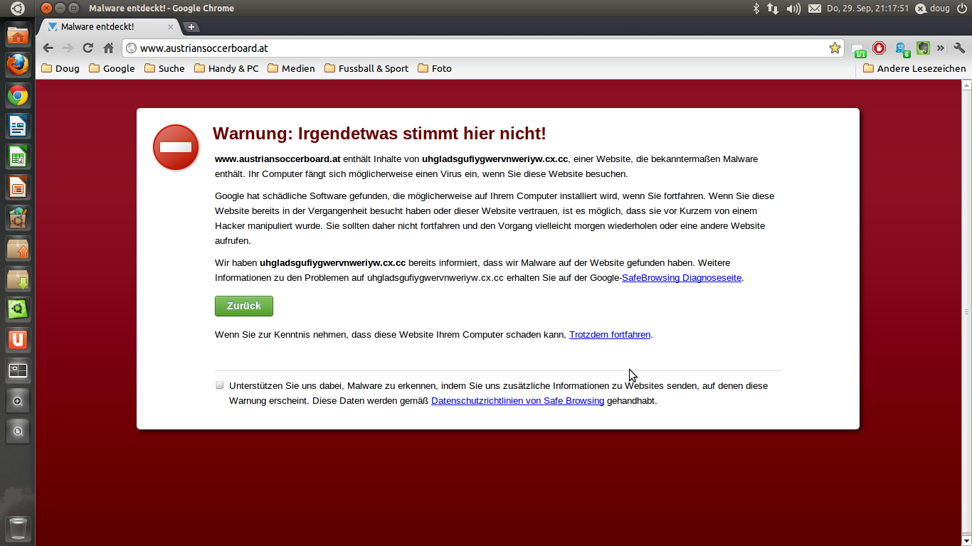Open the Ghostery ghost extension icon
Screen dimensions: 972x546
click(x=902, y=49)
